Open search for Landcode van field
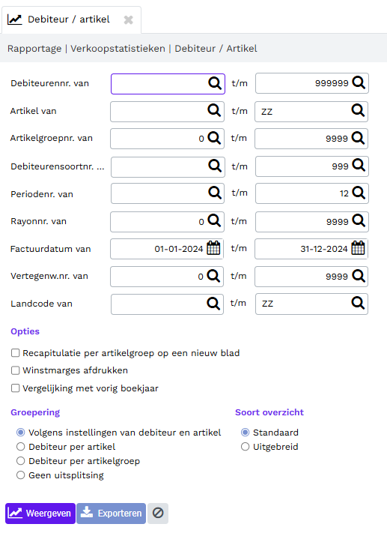Screen dimensions: 387x554 tap(213, 304)
